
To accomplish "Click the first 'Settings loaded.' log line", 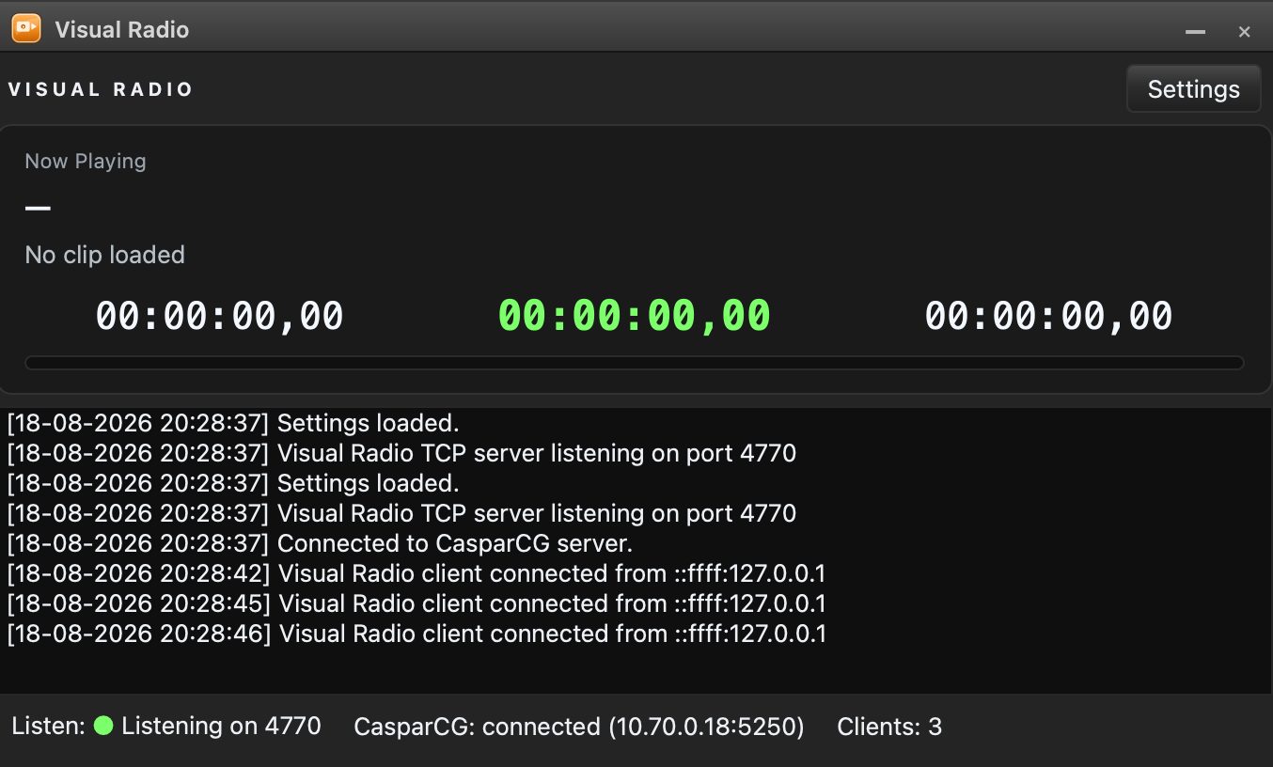I will (x=233, y=423).
